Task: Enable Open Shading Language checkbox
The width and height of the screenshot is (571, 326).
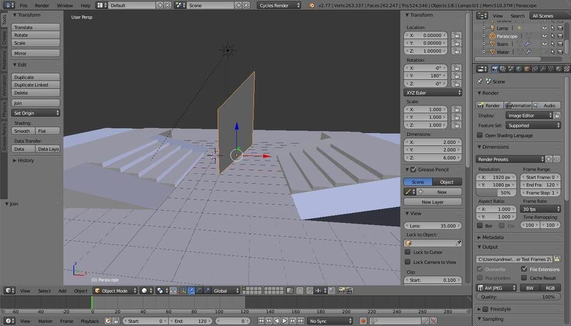Action: (481, 136)
